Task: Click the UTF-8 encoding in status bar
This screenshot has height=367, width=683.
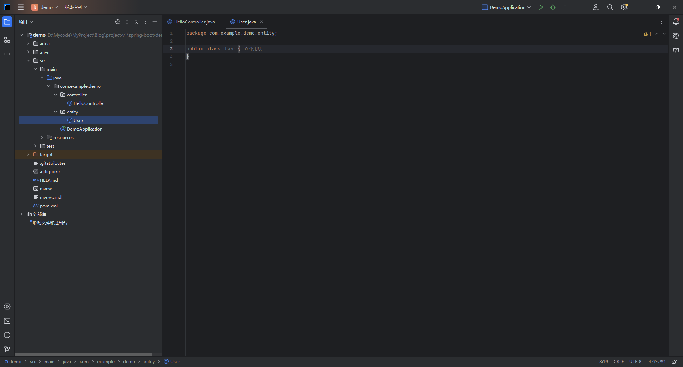Action: 635,361
